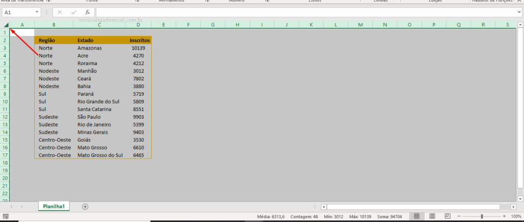The height and width of the screenshot is (222, 524).
Task: Select the Ceará cell
Action: coord(99,79)
